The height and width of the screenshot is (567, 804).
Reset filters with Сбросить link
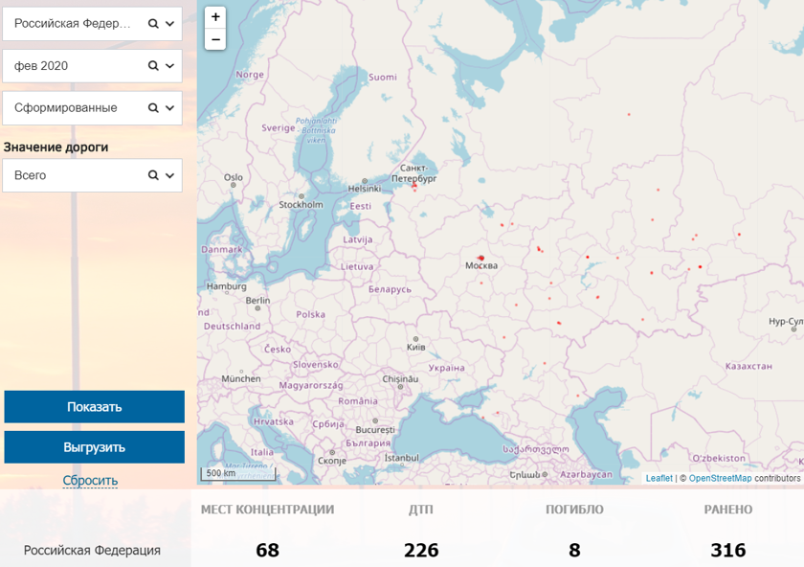[x=90, y=481]
